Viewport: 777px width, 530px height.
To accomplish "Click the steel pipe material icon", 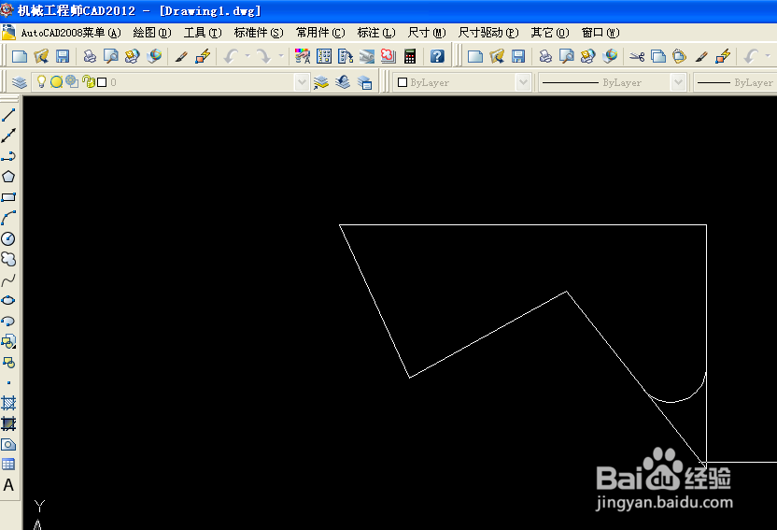I will (x=367, y=56).
